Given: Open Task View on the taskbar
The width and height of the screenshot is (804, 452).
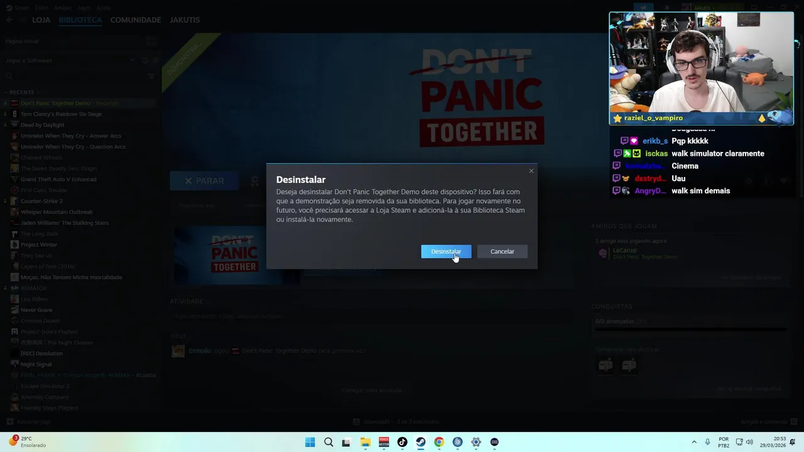Looking at the screenshot, I should (346, 442).
